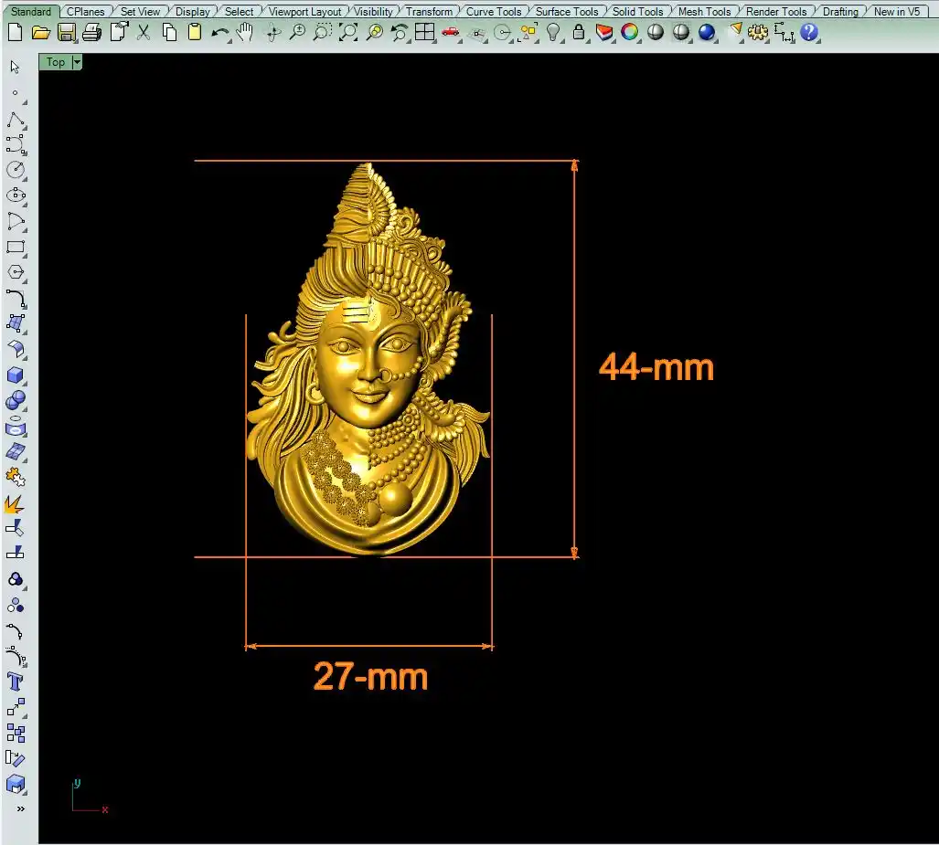This screenshot has width=939, height=845.
Task: Switch to the Mesh Tools tab
Action: (x=704, y=12)
